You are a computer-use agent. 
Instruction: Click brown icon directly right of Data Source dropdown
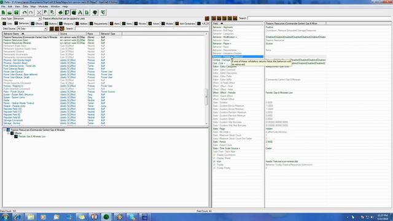pyautogui.click(x=52, y=29)
